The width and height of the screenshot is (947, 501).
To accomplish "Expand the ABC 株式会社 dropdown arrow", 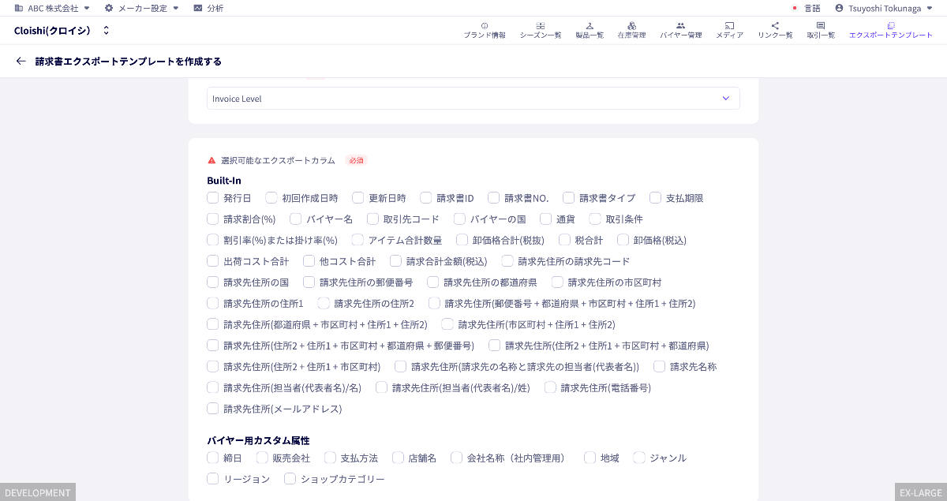I will [87, 8].
